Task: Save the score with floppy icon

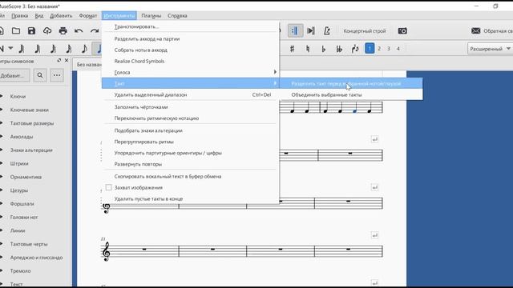Action: coord(31,31)
